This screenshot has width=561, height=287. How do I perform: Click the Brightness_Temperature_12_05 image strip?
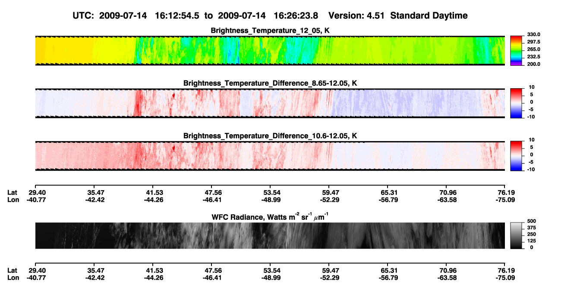270,50
